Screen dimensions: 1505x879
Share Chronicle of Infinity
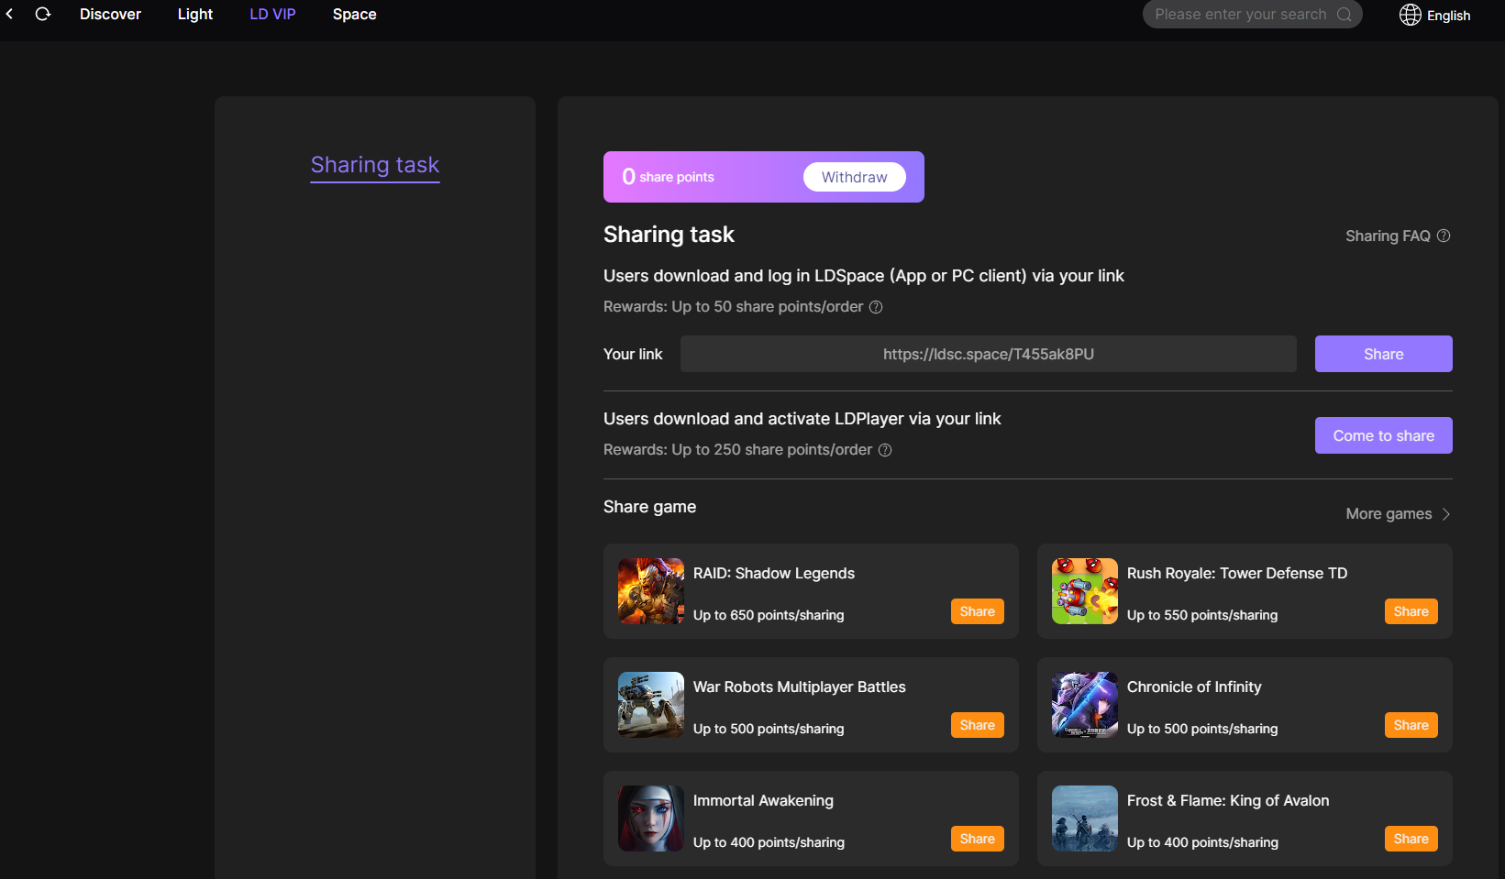point(1411,725)
